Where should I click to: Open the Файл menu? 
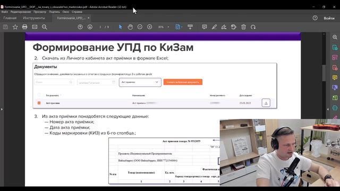(x=4, y=12)
